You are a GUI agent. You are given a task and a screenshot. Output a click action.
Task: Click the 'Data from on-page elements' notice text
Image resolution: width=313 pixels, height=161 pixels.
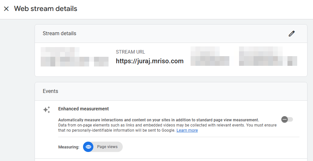[167, 125]
